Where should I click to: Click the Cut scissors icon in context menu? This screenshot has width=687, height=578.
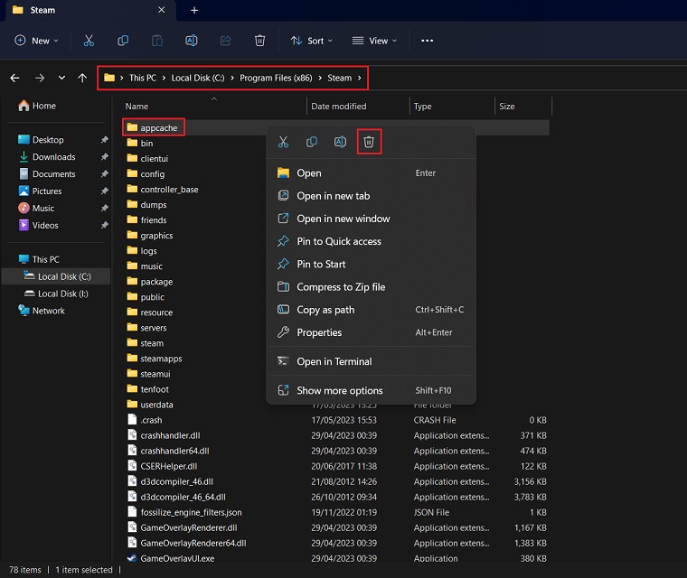(284, 142)
